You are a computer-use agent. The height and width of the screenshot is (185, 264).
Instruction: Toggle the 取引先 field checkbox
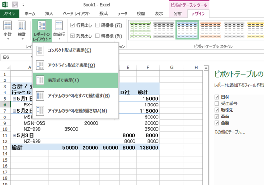(216, 110)
